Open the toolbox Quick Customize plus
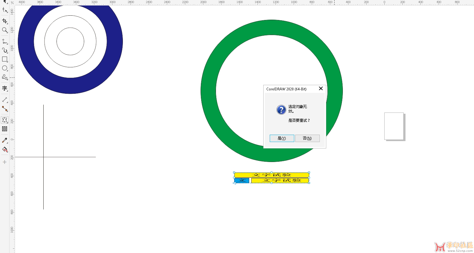The height and width of the screenshot is (253, 474). [5, 162]
